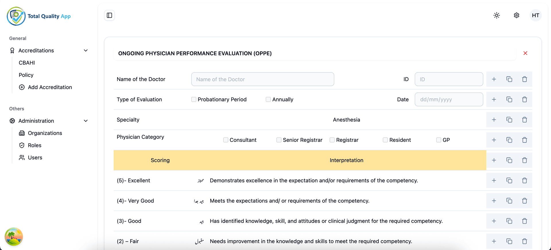Open the HT user avatar menu
This screenshot has width=551, height=250.
pyautogui.click(x=536, y=15)
